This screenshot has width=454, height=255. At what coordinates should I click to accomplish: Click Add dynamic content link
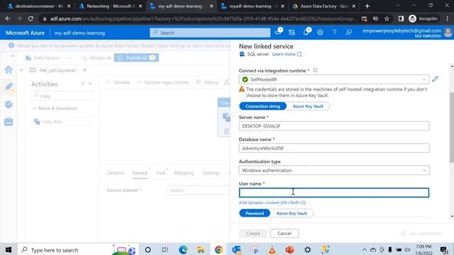pos(272,203)
